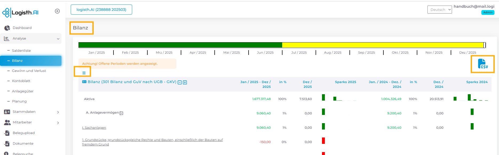499x155 pixels.
Task: Click the Stammdaten ID card icon
Action: 7,112
